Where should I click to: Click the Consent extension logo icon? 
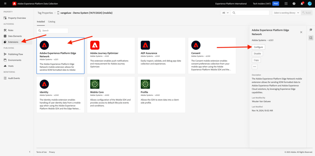196,45
